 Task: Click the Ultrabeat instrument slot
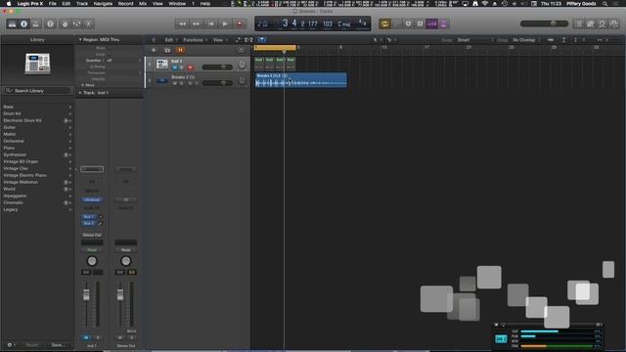point(92,199)
